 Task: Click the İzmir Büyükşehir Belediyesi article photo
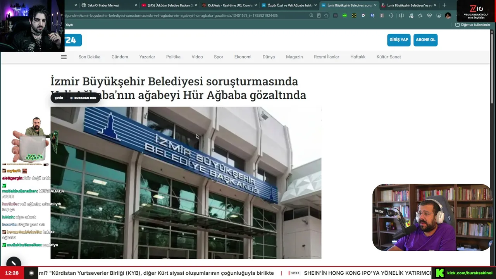pyautogui.click(x=186, y=183)
